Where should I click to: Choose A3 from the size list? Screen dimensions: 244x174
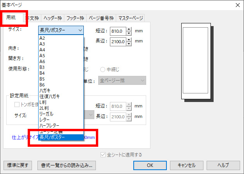(61, 44)
